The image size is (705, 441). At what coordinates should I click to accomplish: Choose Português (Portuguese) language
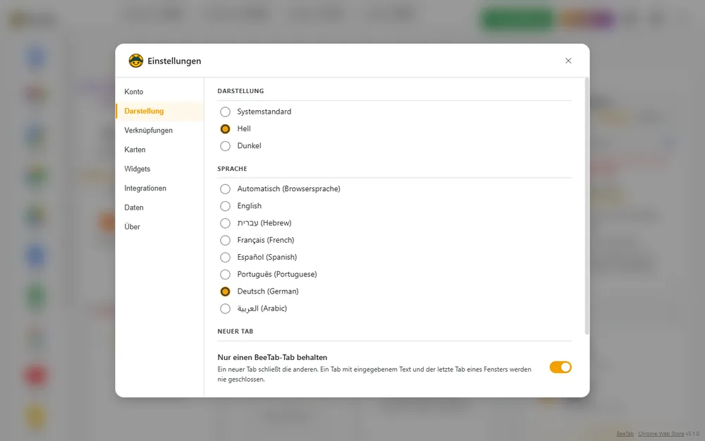226,274
